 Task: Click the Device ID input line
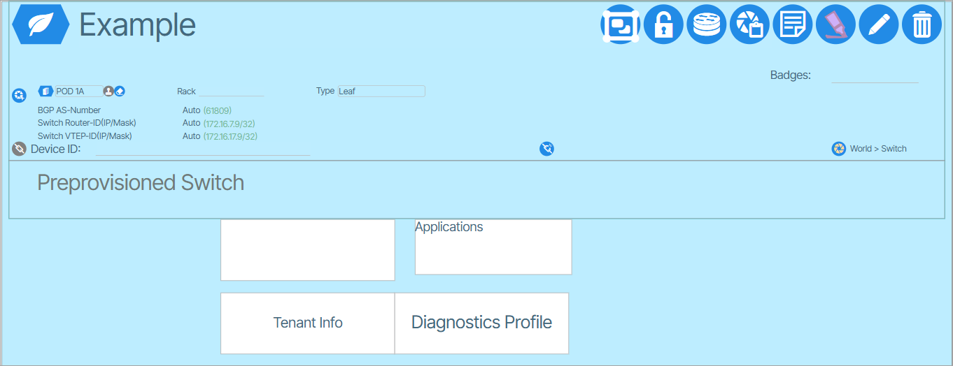[x=202, y=149]
